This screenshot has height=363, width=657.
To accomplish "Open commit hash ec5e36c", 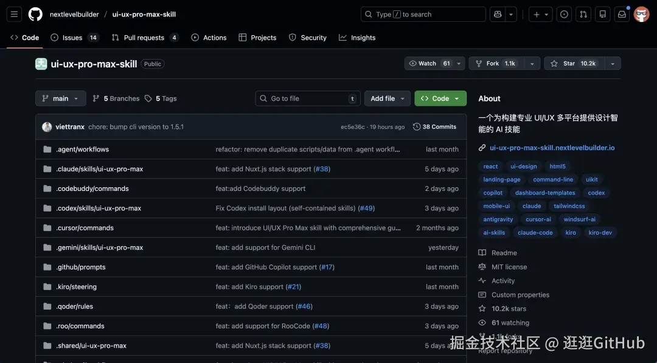I will click(x=352, y=127).
